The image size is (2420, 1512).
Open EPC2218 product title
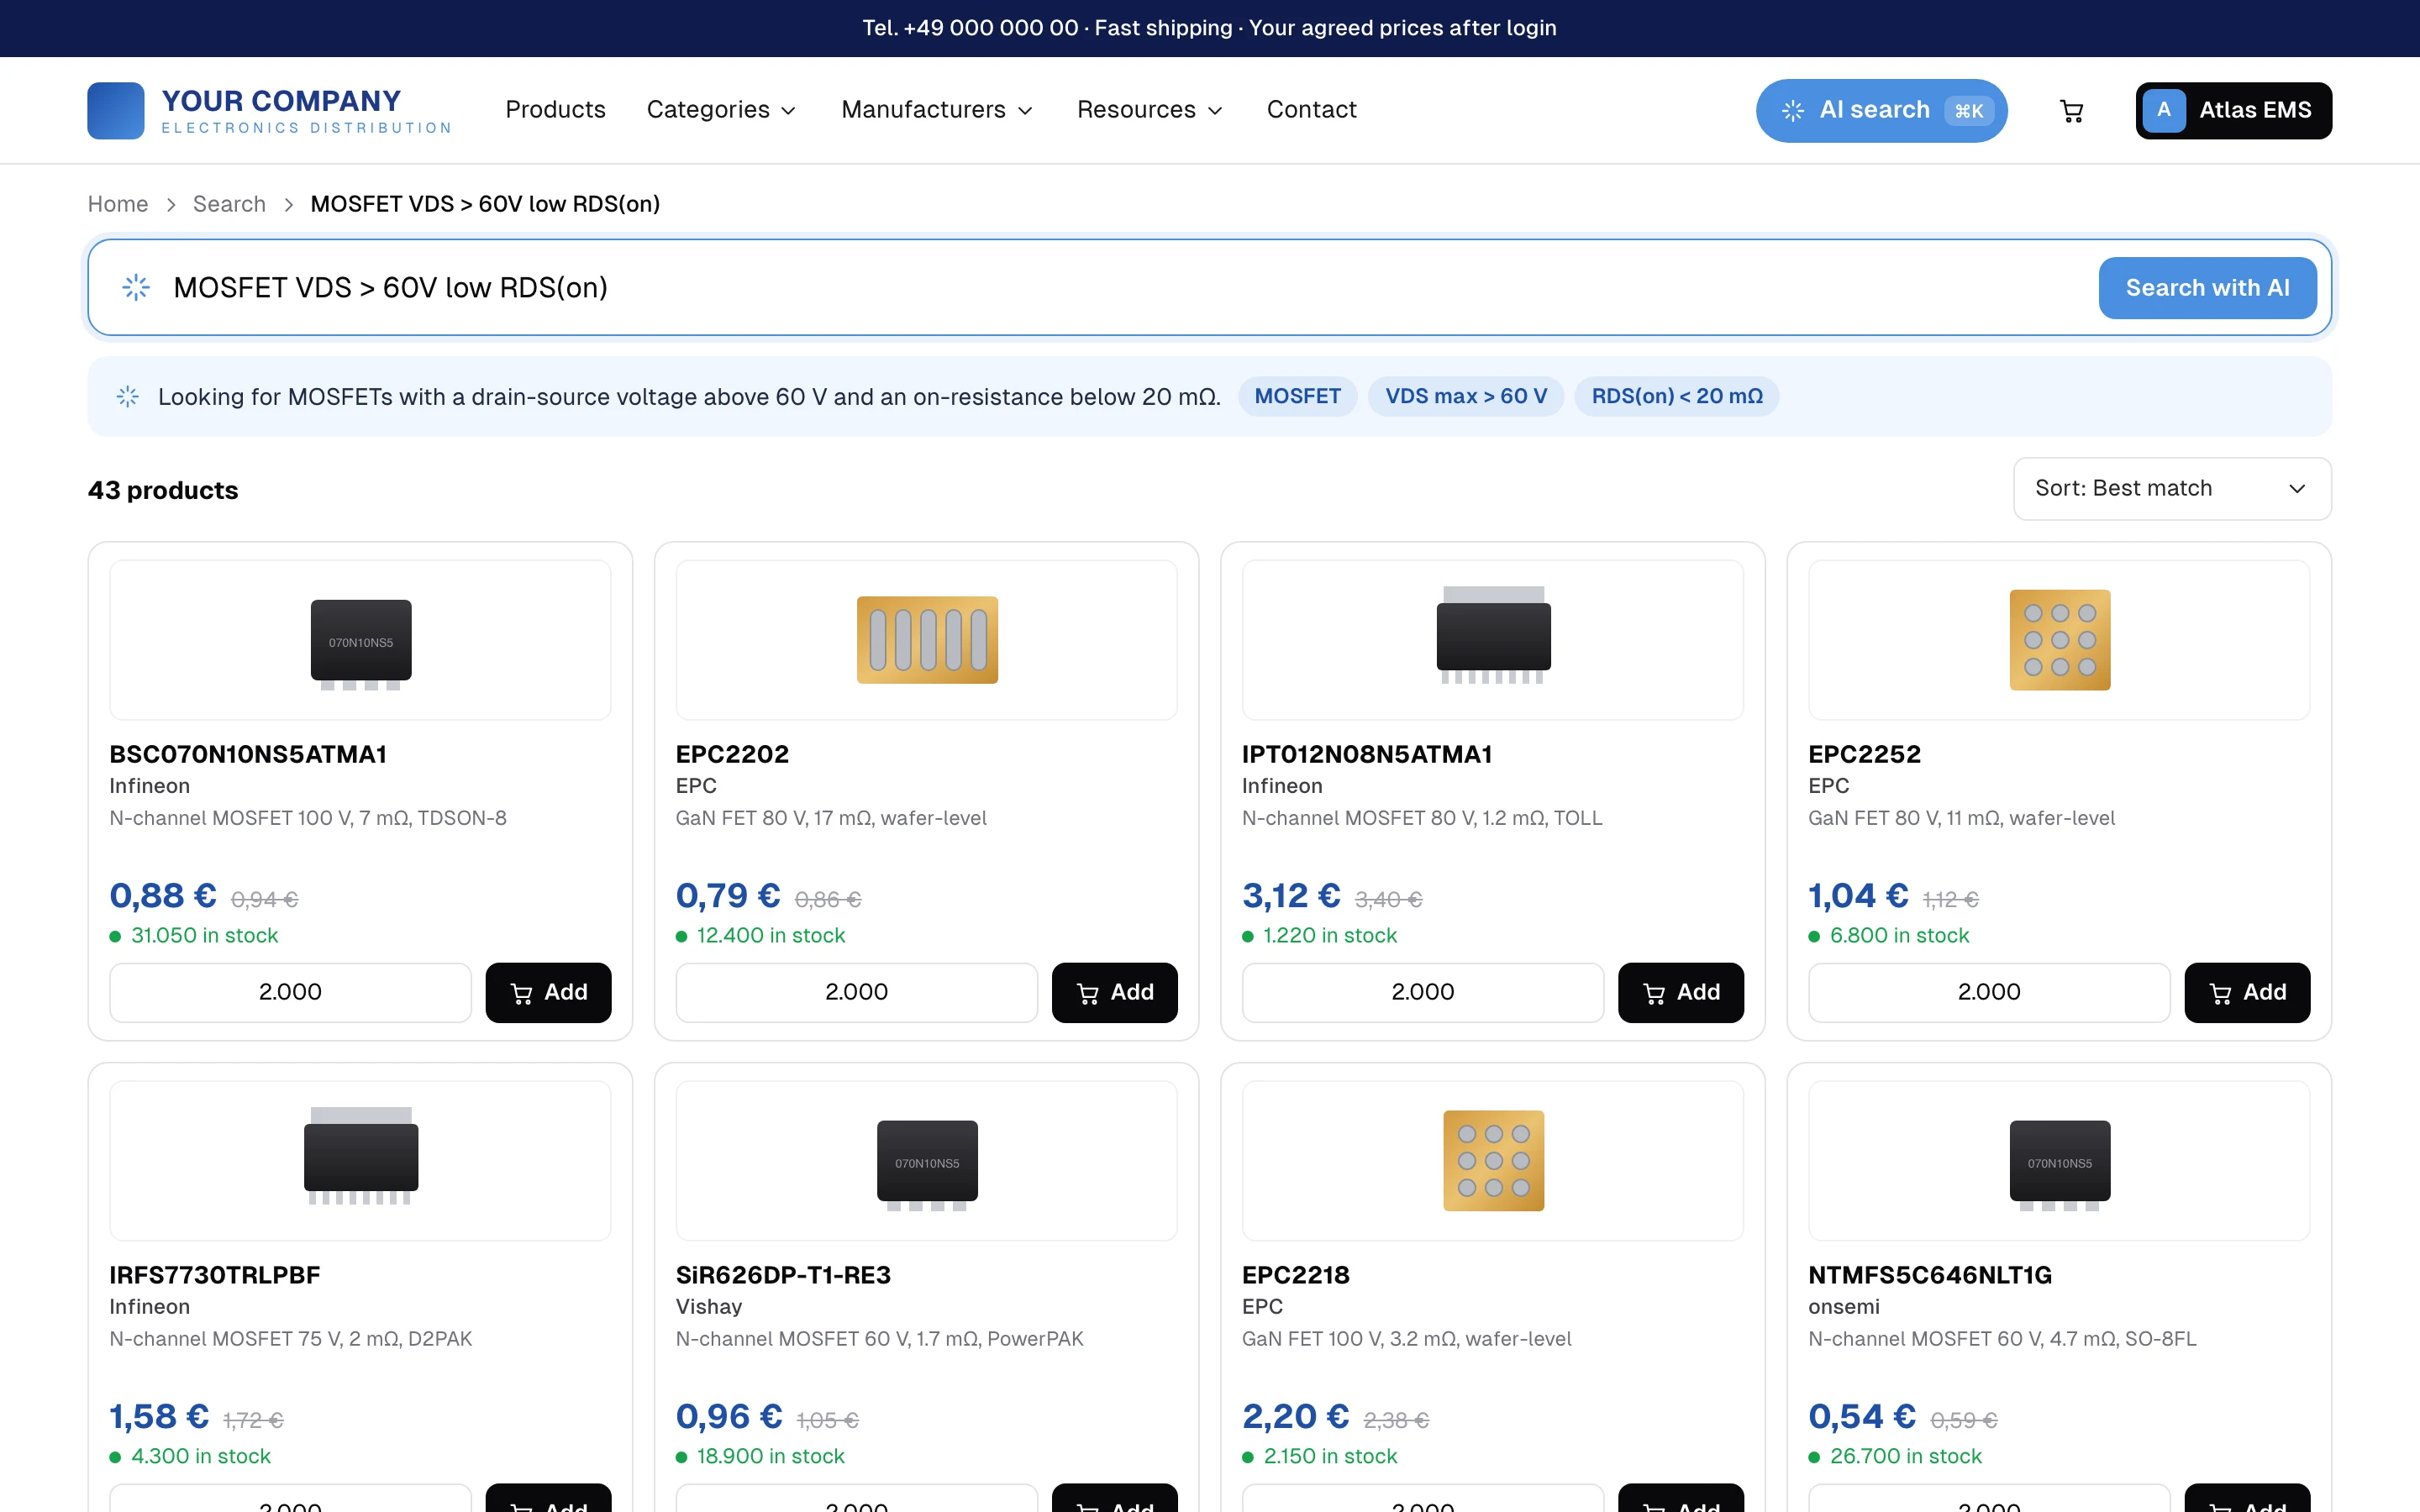[x=1296, y=1275]
